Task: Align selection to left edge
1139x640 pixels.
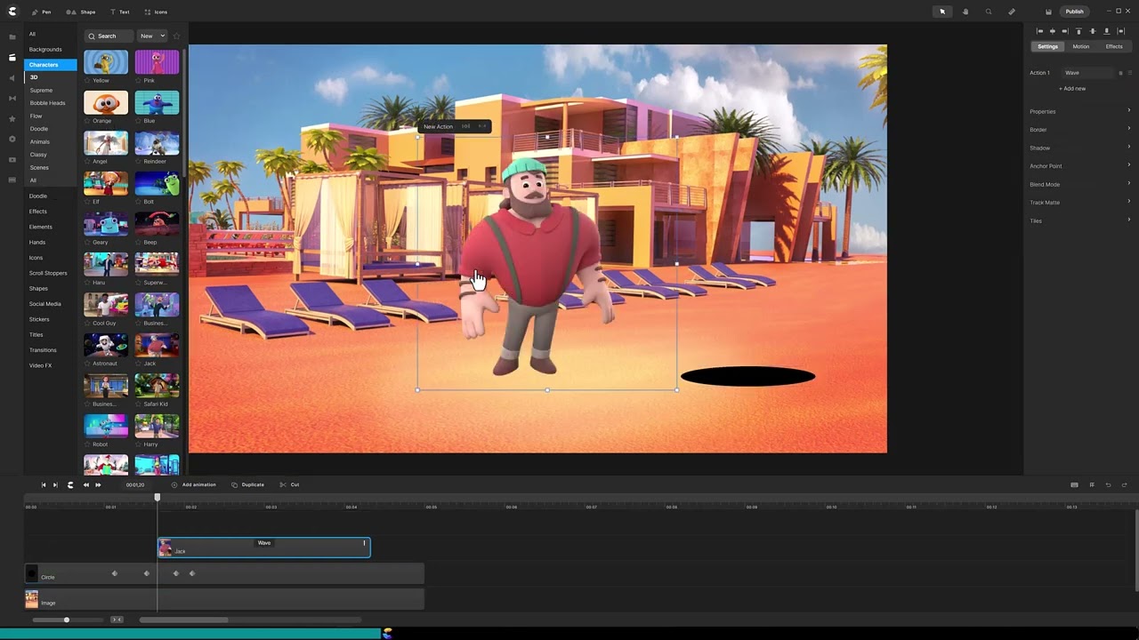Action: (x=1039, y=31)
